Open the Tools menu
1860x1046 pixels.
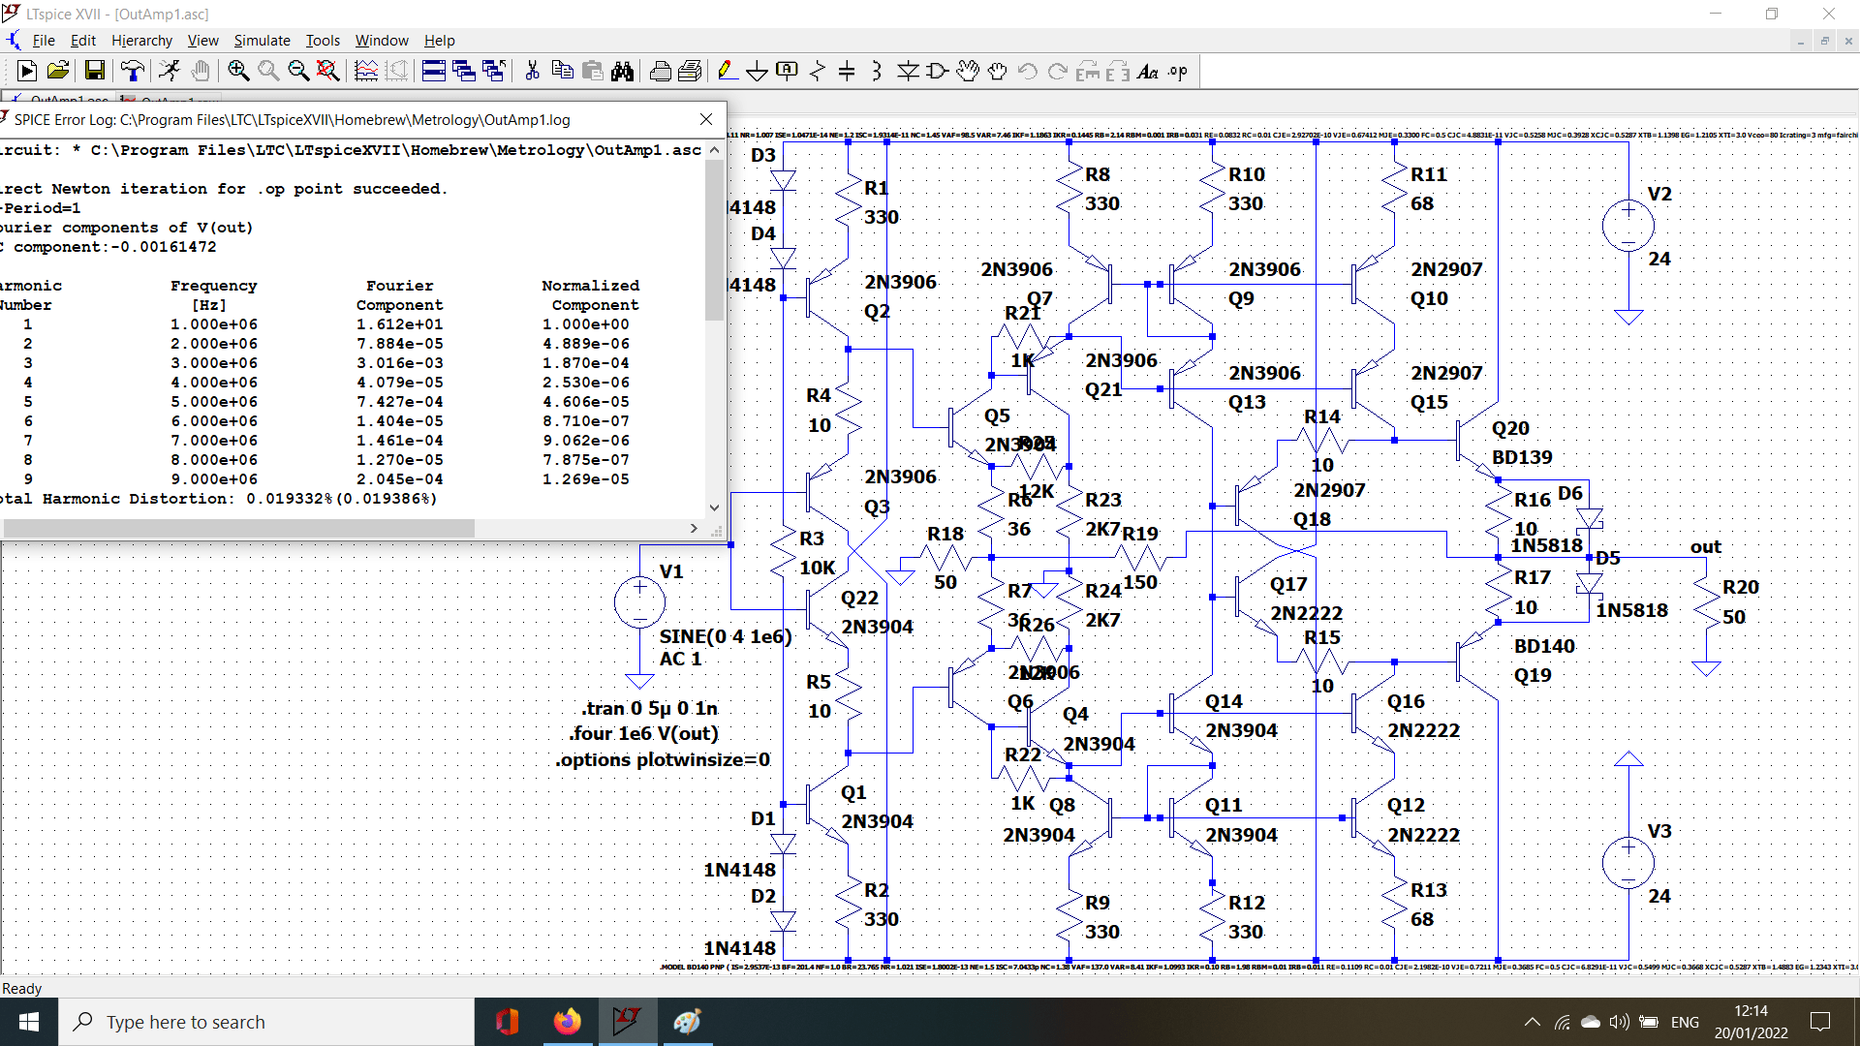(323, 40)
